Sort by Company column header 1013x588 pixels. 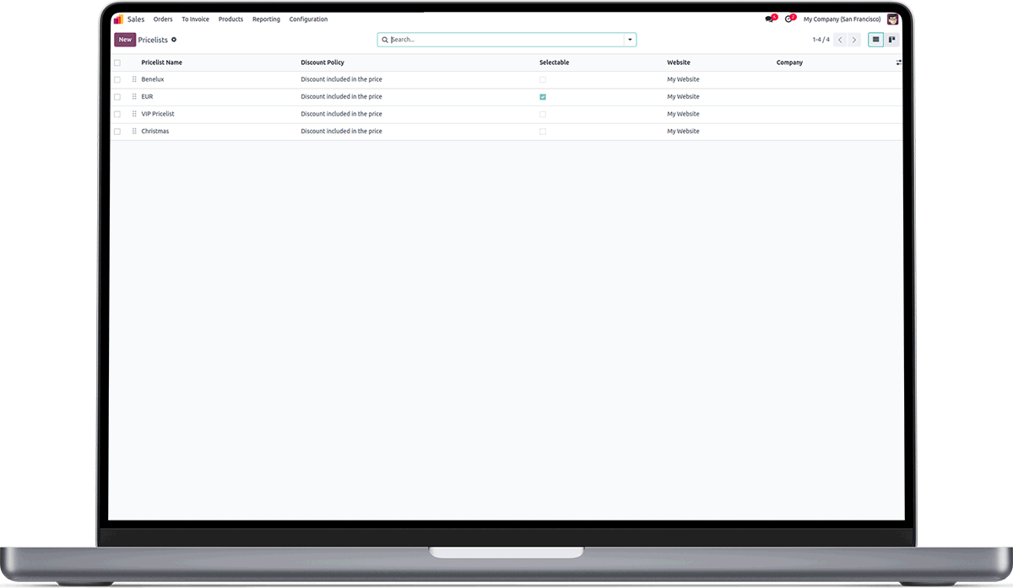click(x=789, y=62)
